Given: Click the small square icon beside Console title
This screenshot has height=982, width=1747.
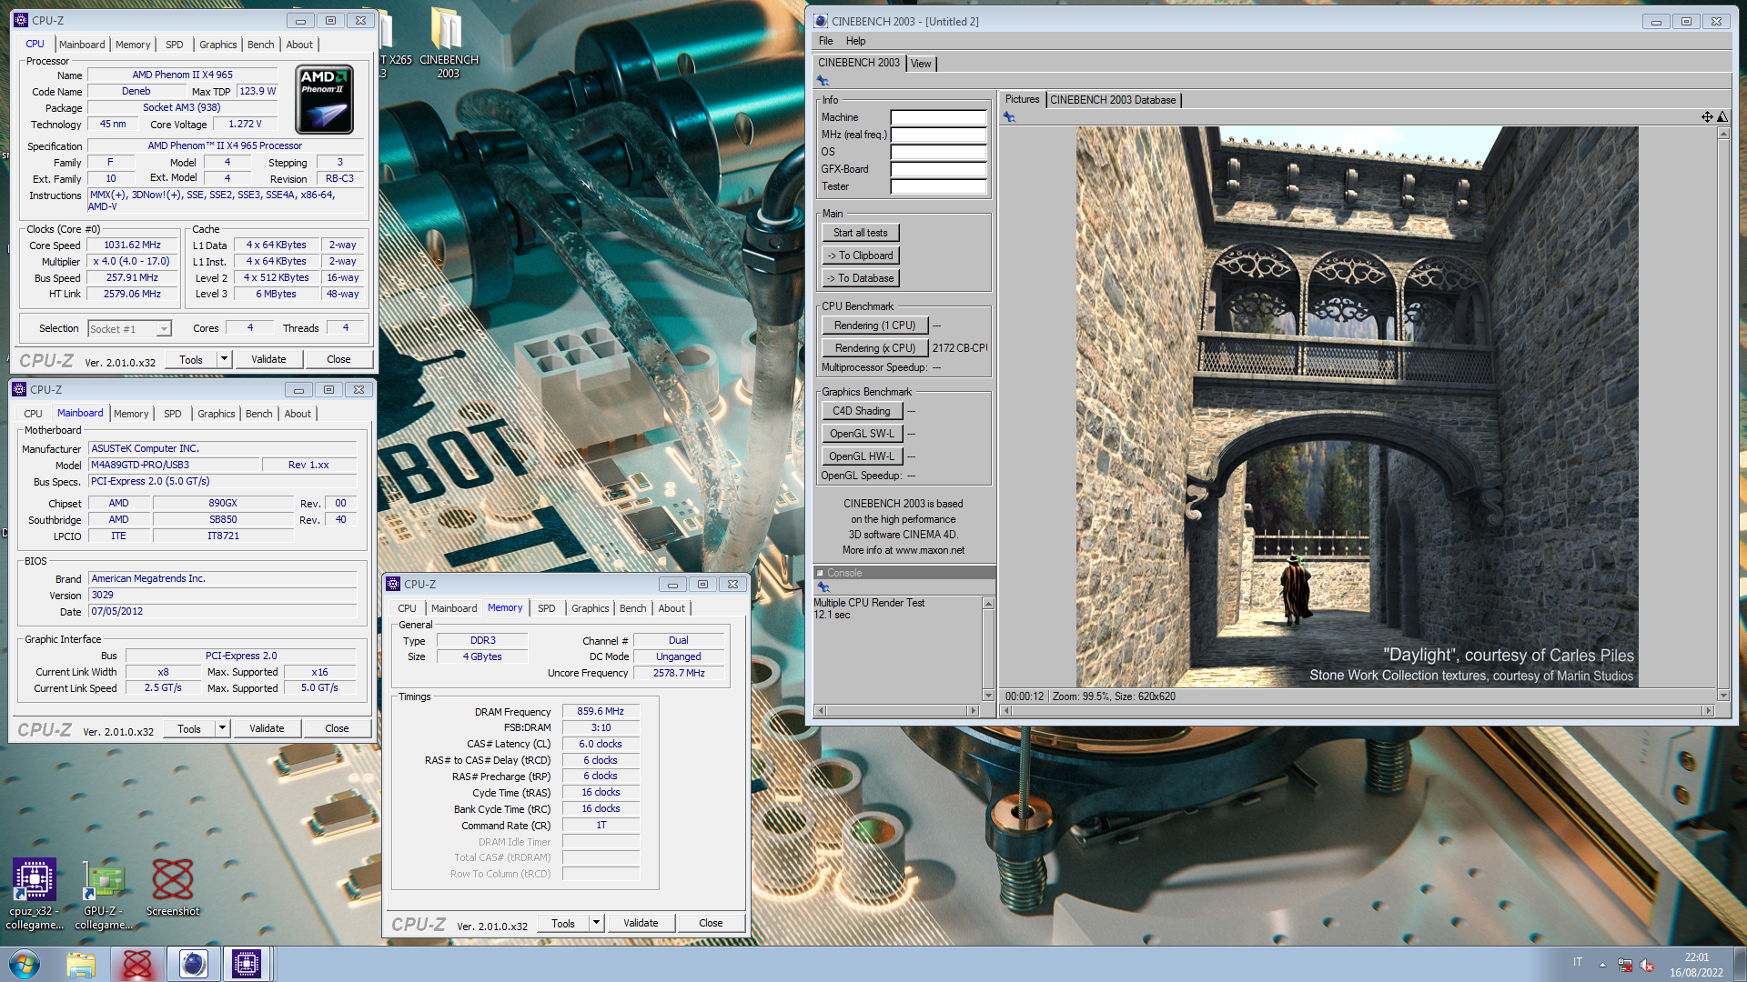Looking at the screenshot, I should click(820, 573).
